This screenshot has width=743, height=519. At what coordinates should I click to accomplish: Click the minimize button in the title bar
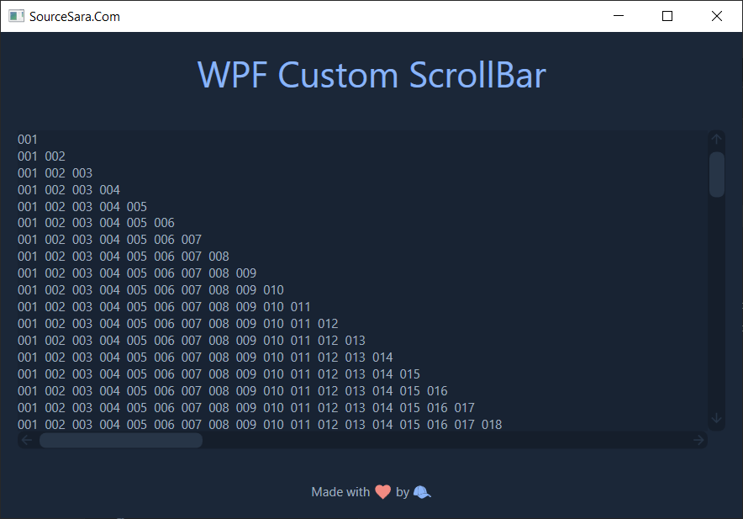(619, 16)
